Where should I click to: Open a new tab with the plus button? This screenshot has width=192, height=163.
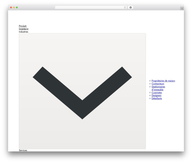pyautogui.click(x=182, y=8)
